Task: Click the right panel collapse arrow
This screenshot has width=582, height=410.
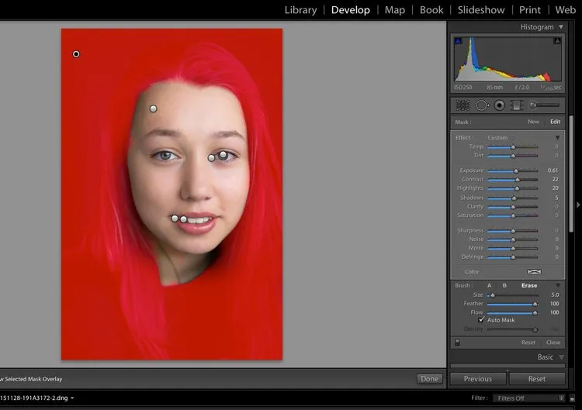Action: (x=577, y=205)
